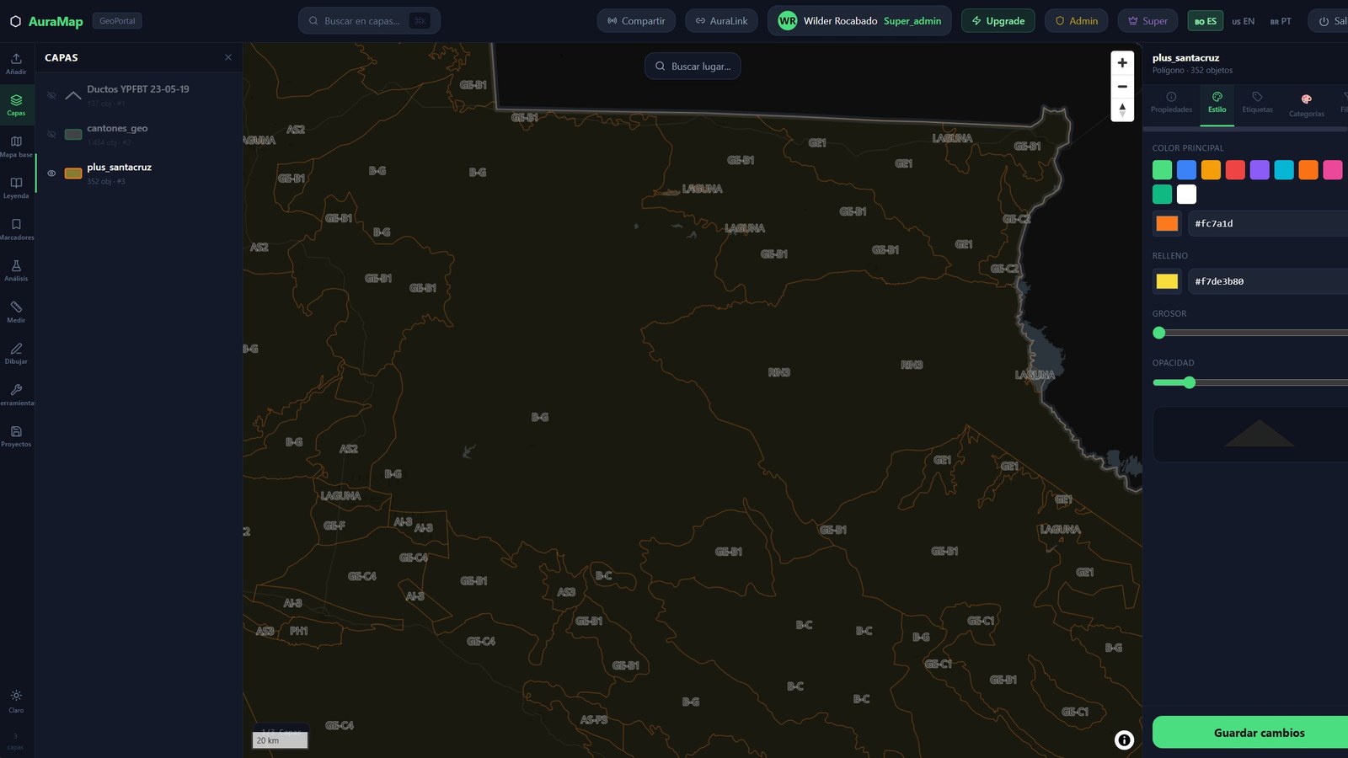Open Wilder Rocabado user profile

pos(859,21)
